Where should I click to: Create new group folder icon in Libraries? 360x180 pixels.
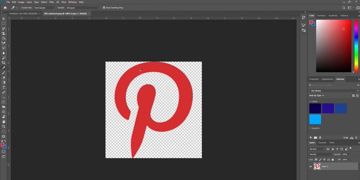[315, 138]
